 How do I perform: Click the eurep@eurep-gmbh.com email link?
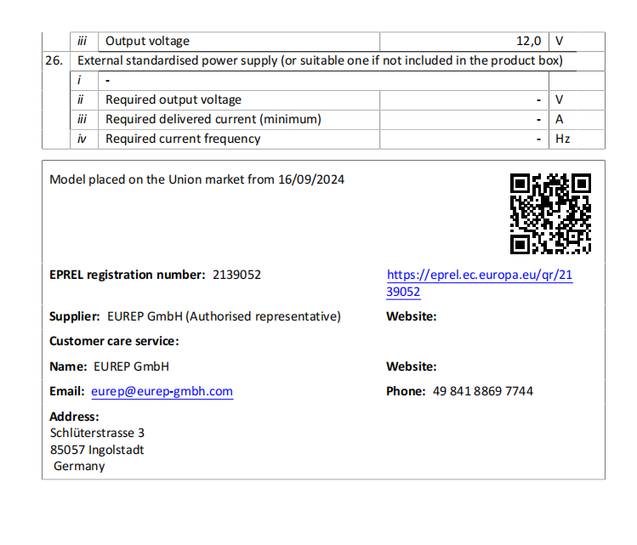point(162,391)
